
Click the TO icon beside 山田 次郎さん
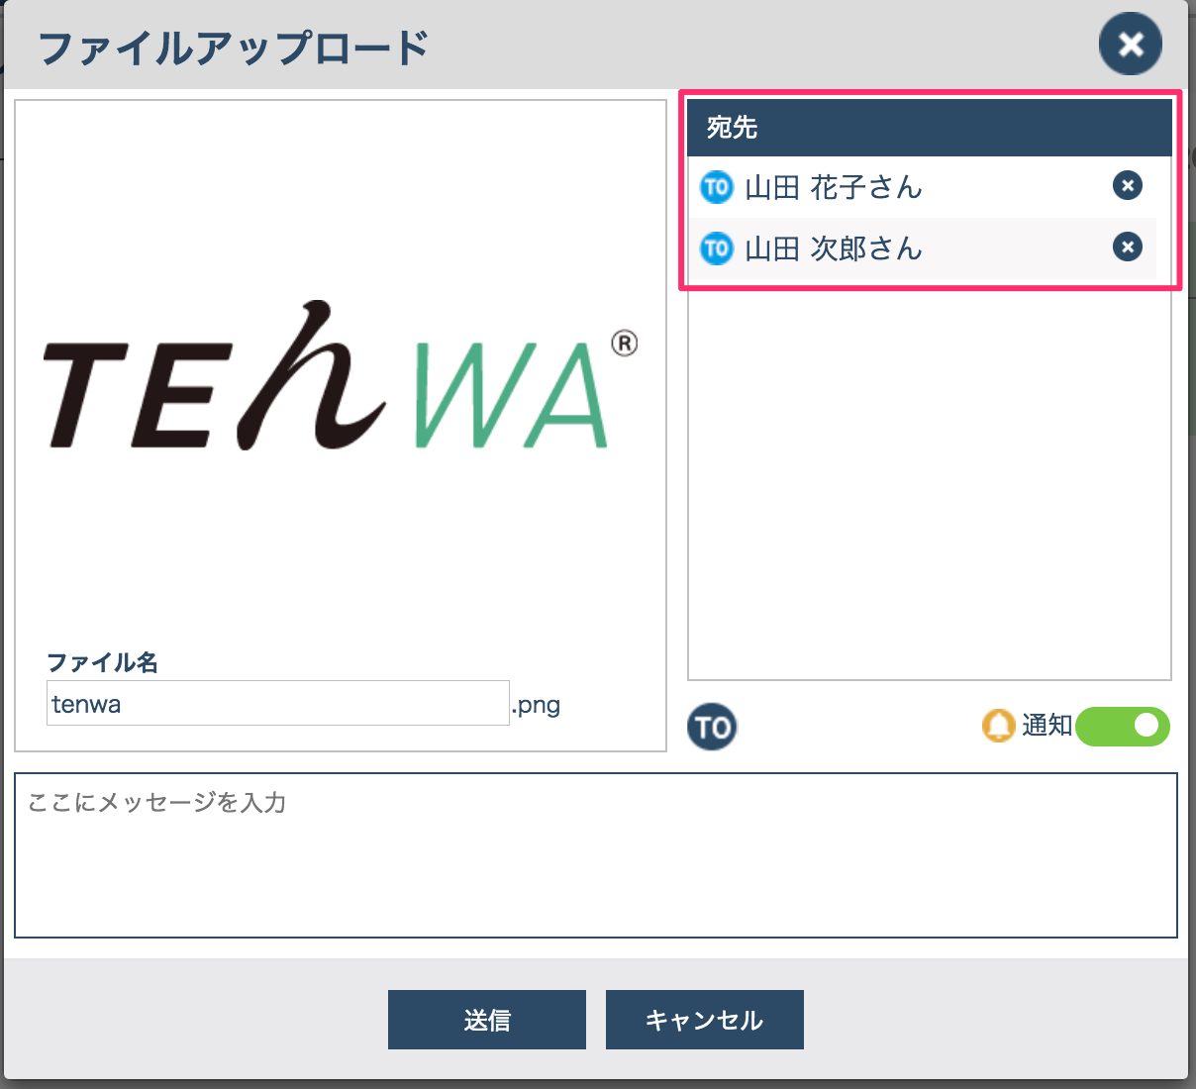[x=716, y=247]
